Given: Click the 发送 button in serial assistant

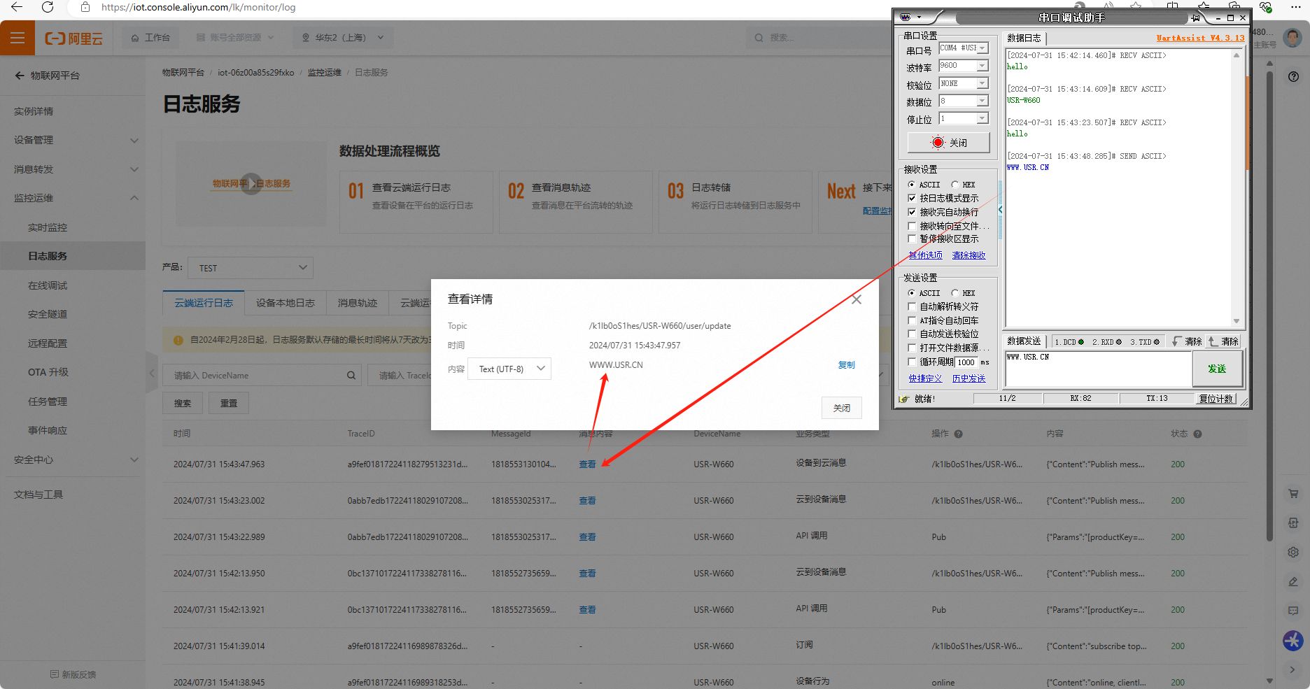Looking at the screenshot, I should [x=1217, y=369].
